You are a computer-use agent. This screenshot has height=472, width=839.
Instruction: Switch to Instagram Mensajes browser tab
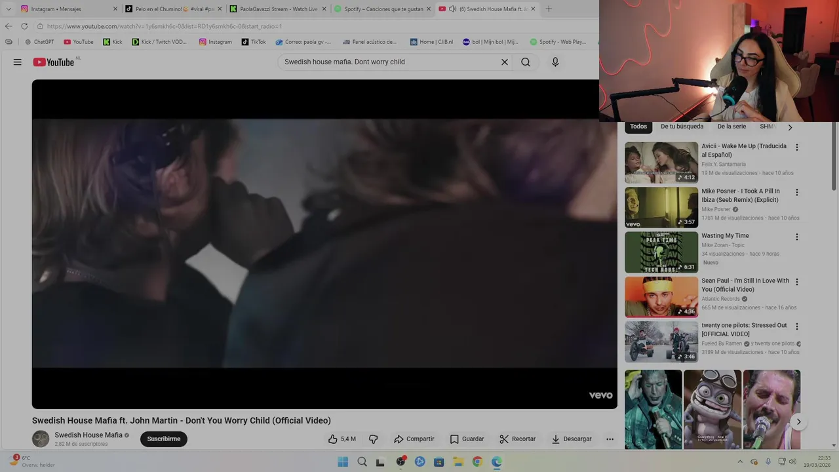(x=68, y=9)
